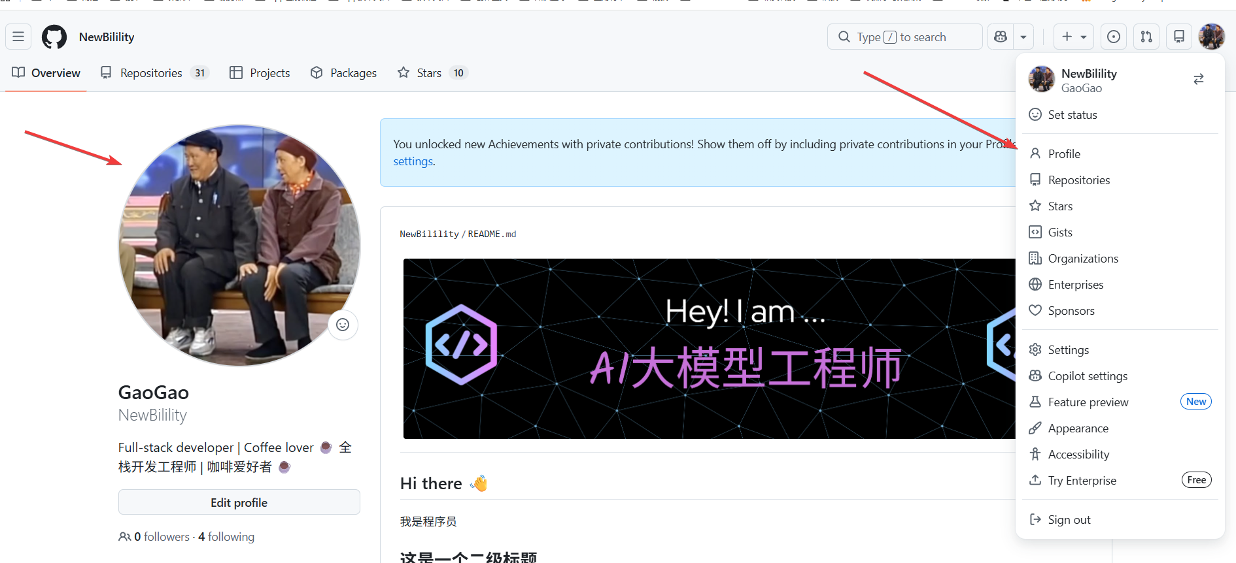1236x563 pixels.
Task: Expand the Copilot dropdown arrow
Action: [x=1023, y=37]
